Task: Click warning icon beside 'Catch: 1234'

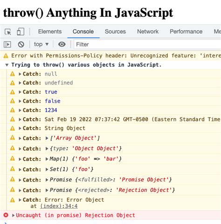Action: coord(13,110)
